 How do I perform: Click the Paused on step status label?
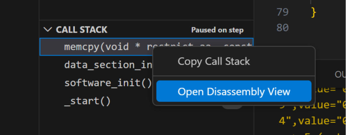click(217, 30)
